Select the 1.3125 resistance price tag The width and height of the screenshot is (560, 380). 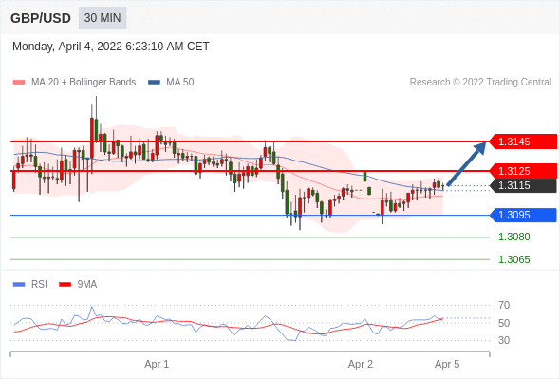[x=523, y=171]
